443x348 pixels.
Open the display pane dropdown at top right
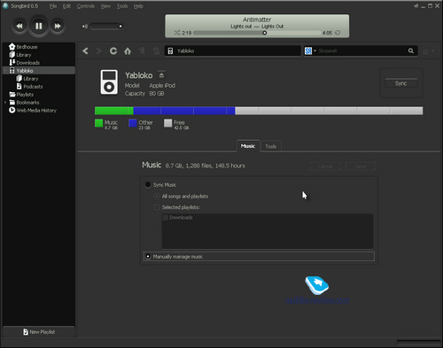click(428, 51)
